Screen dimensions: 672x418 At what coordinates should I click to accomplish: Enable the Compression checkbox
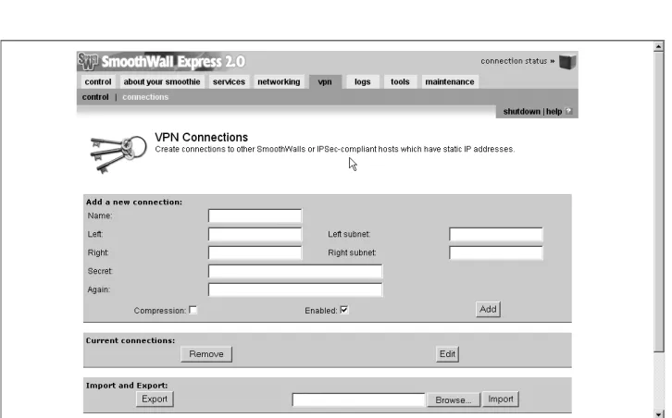pyautogui.click(x=193, y=310)
